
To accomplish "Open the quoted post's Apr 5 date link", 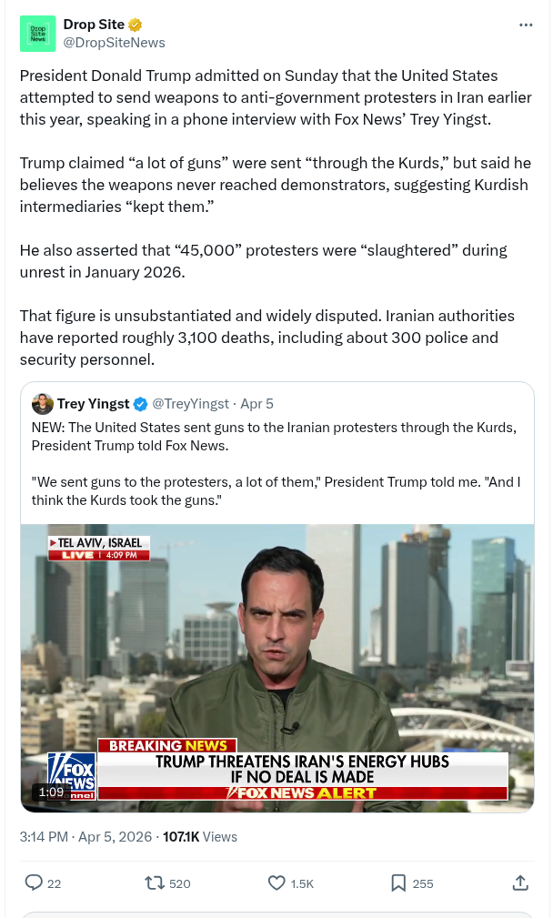I will [x=257, y=404].
